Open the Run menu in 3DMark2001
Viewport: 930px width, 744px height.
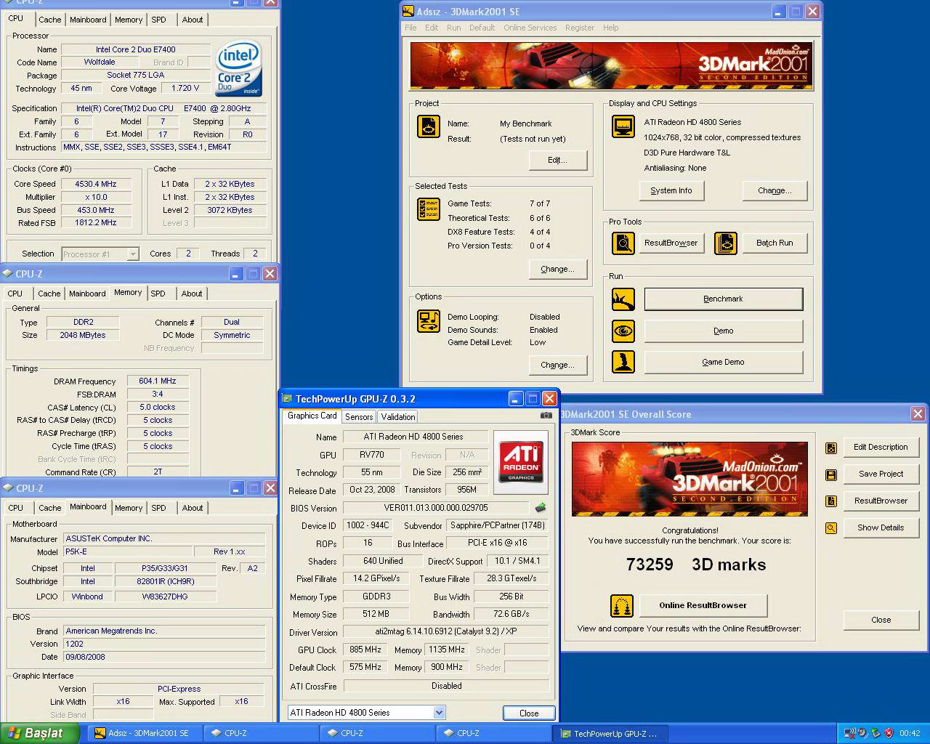pyautogui.click(x=454, y=28)
